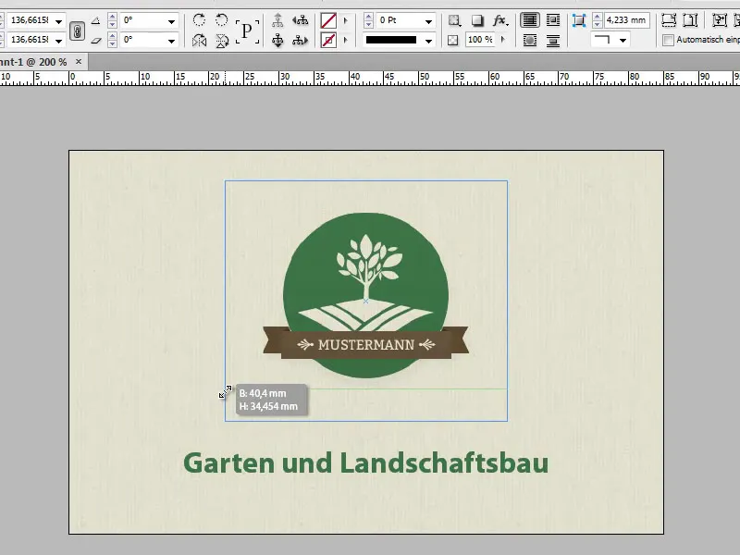This screenshot has width=740, height=555.
Task: Increase rotation angle with up stepper
Action: click(x=112, y=17)
